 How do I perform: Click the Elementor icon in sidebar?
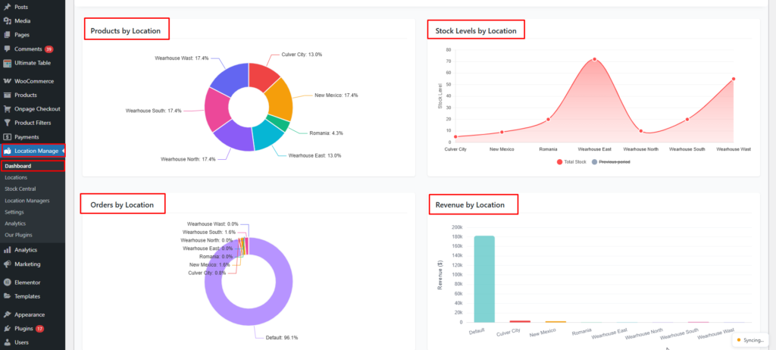click(x=7, y=282)
